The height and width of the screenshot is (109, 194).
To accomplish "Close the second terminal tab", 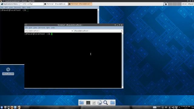I will click(122, 31).
